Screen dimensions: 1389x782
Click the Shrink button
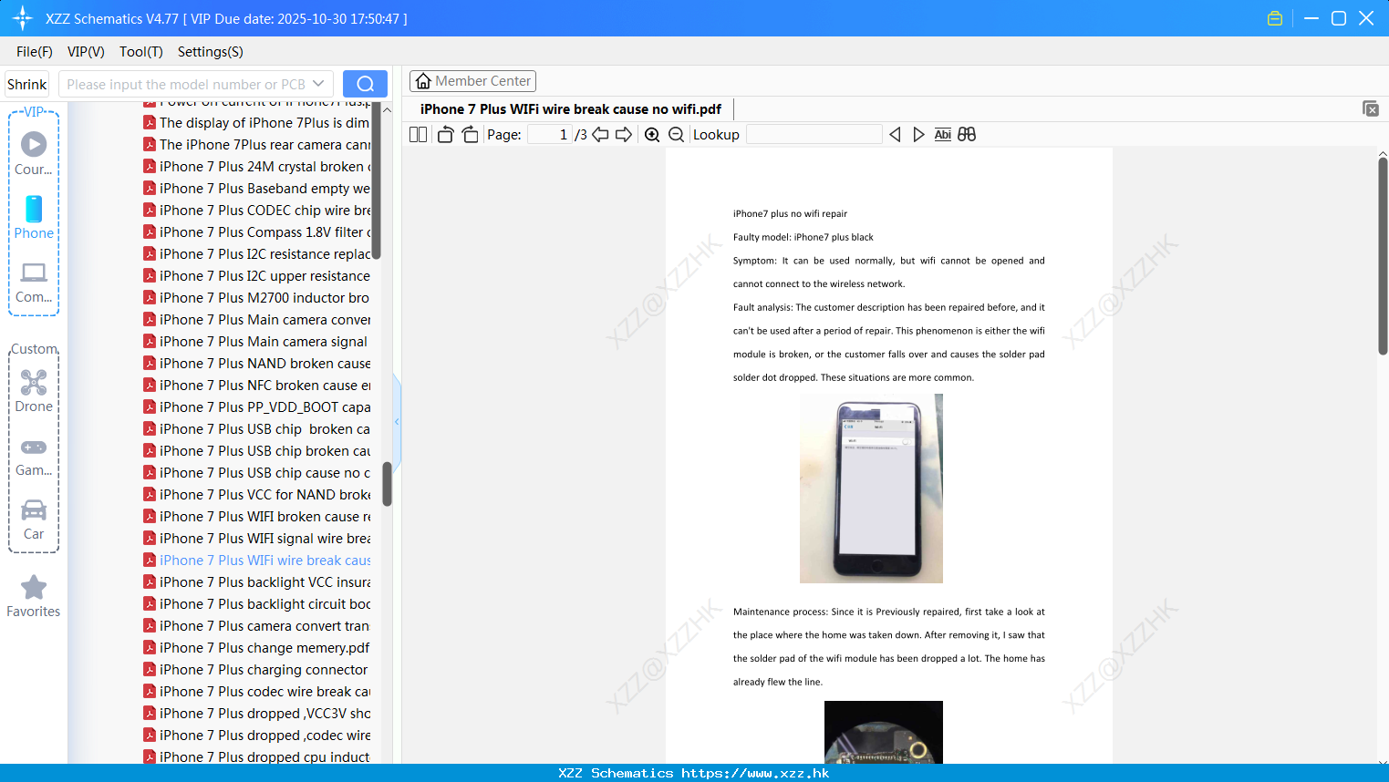(x=27, y=84)
